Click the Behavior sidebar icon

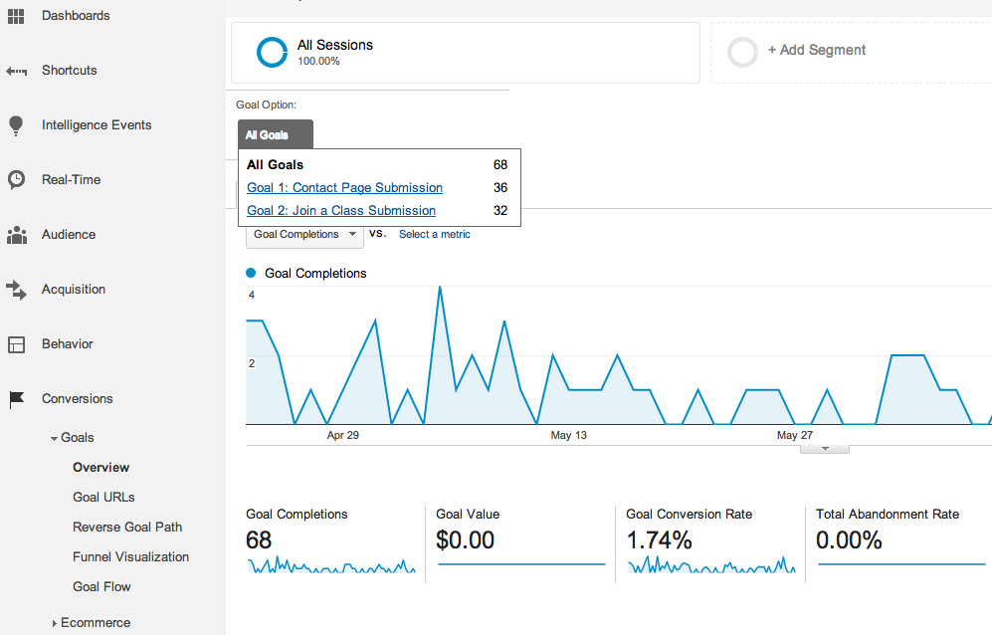[15, 343]
